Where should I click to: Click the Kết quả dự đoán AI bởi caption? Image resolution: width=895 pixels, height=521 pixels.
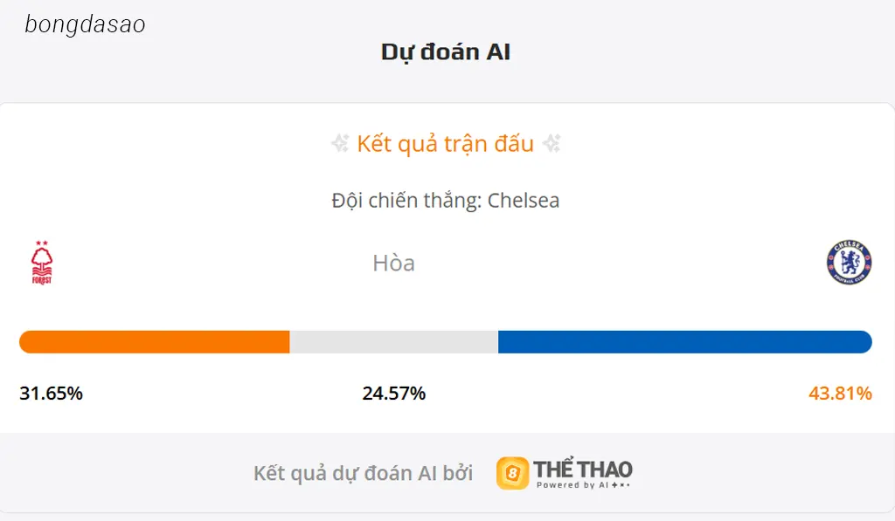363,473
